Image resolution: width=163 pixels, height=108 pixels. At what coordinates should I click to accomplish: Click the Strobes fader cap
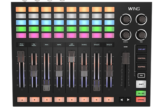click(84, 71)
